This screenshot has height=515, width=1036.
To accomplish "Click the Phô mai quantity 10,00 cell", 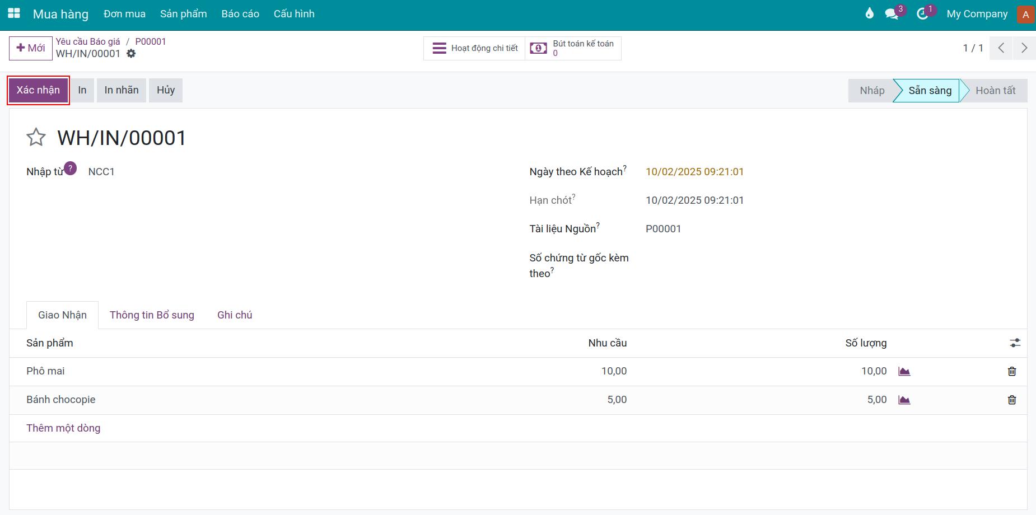I will pos(874,371).
